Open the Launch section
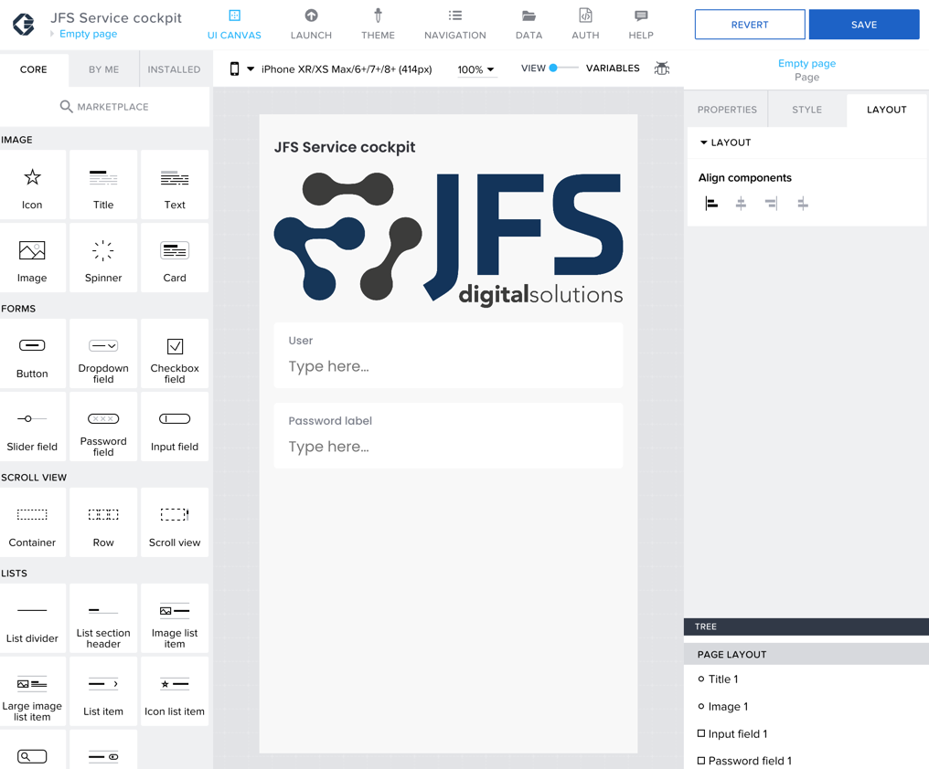The height and width of the screenshot is (769, 929). point(311,25)
